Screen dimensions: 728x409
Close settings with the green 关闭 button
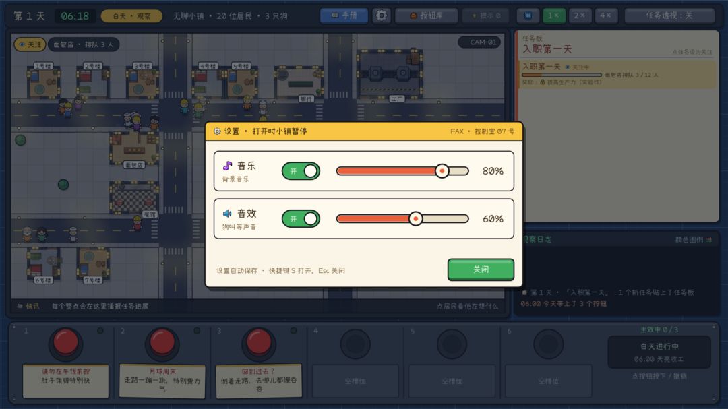click(x=481, y=270)
